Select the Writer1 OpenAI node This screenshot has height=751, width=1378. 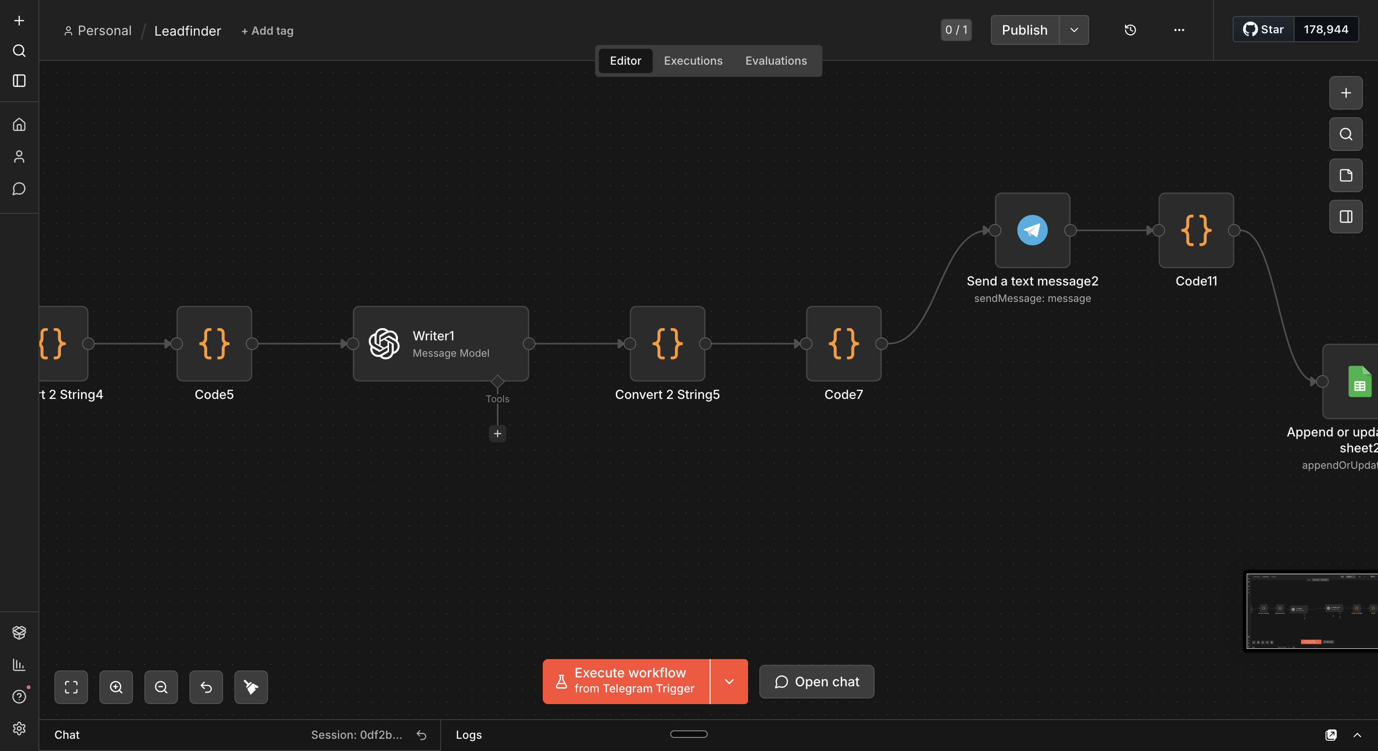[x=440, y=344]
